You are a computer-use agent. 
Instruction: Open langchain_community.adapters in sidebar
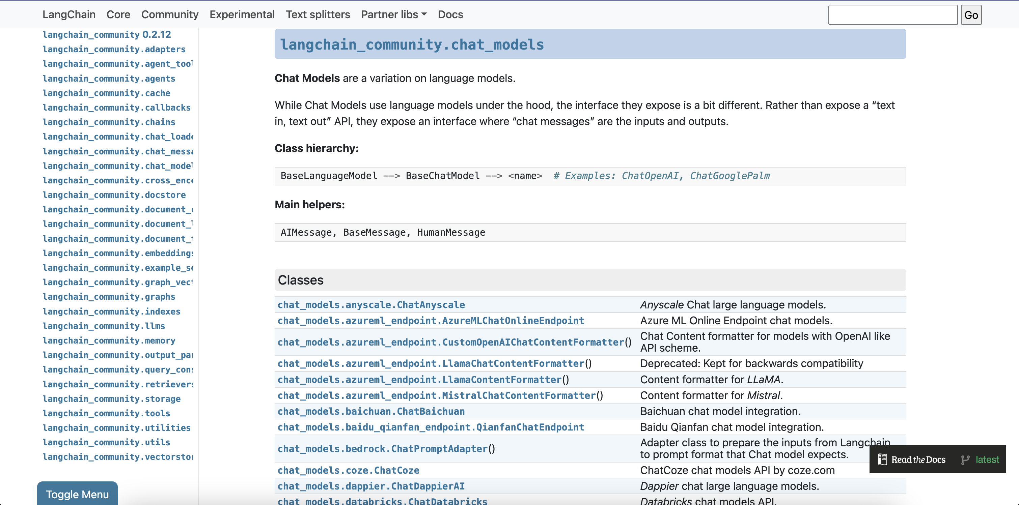pos(114,49)
